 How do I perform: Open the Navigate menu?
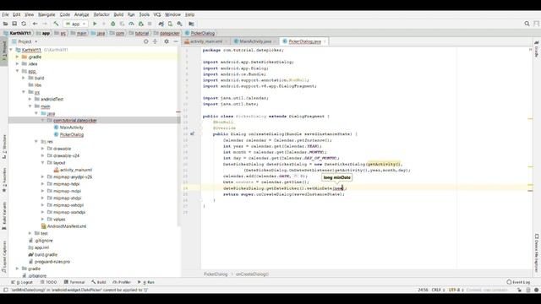pos(46,14)
